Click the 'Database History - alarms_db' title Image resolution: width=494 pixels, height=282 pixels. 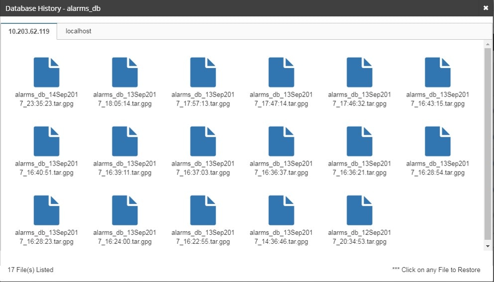tap(53, 8)
